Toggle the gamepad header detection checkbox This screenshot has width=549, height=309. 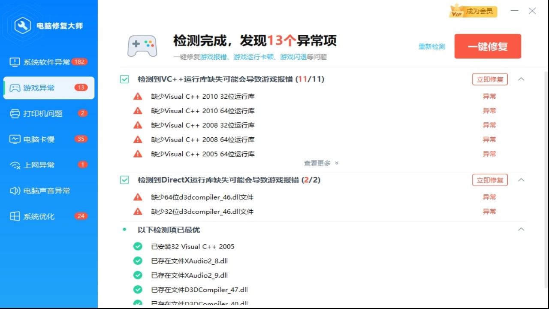pos(124,79)
